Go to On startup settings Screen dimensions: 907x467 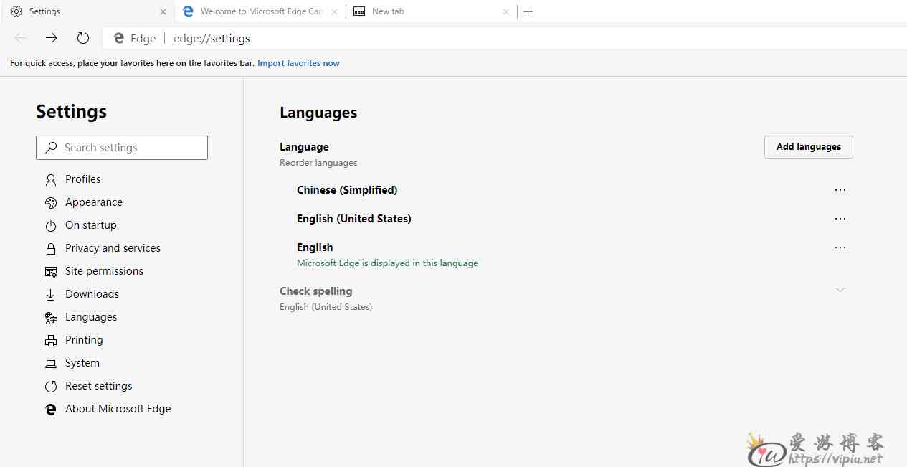[91, 225]
